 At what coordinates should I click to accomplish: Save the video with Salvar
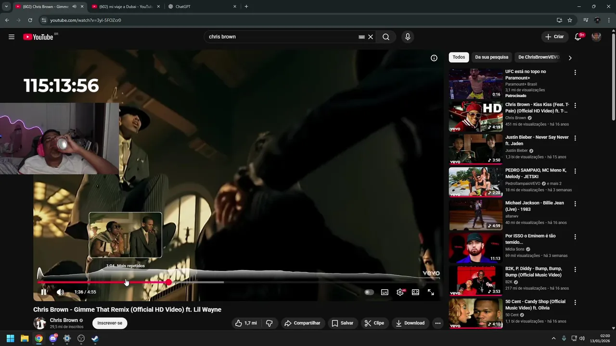(342, 323)
